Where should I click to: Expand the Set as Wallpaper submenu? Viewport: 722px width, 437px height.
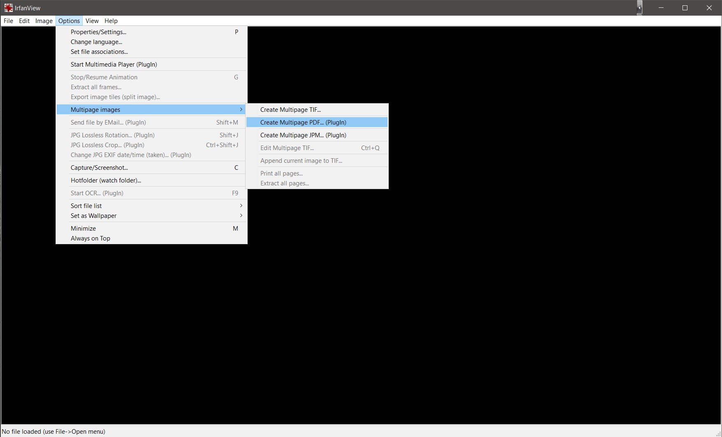pyautogui.click(x=152, y=216)
